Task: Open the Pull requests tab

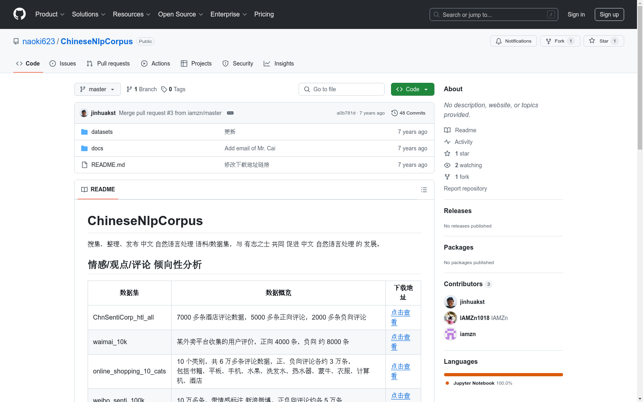Action: [x=108, y=64]
